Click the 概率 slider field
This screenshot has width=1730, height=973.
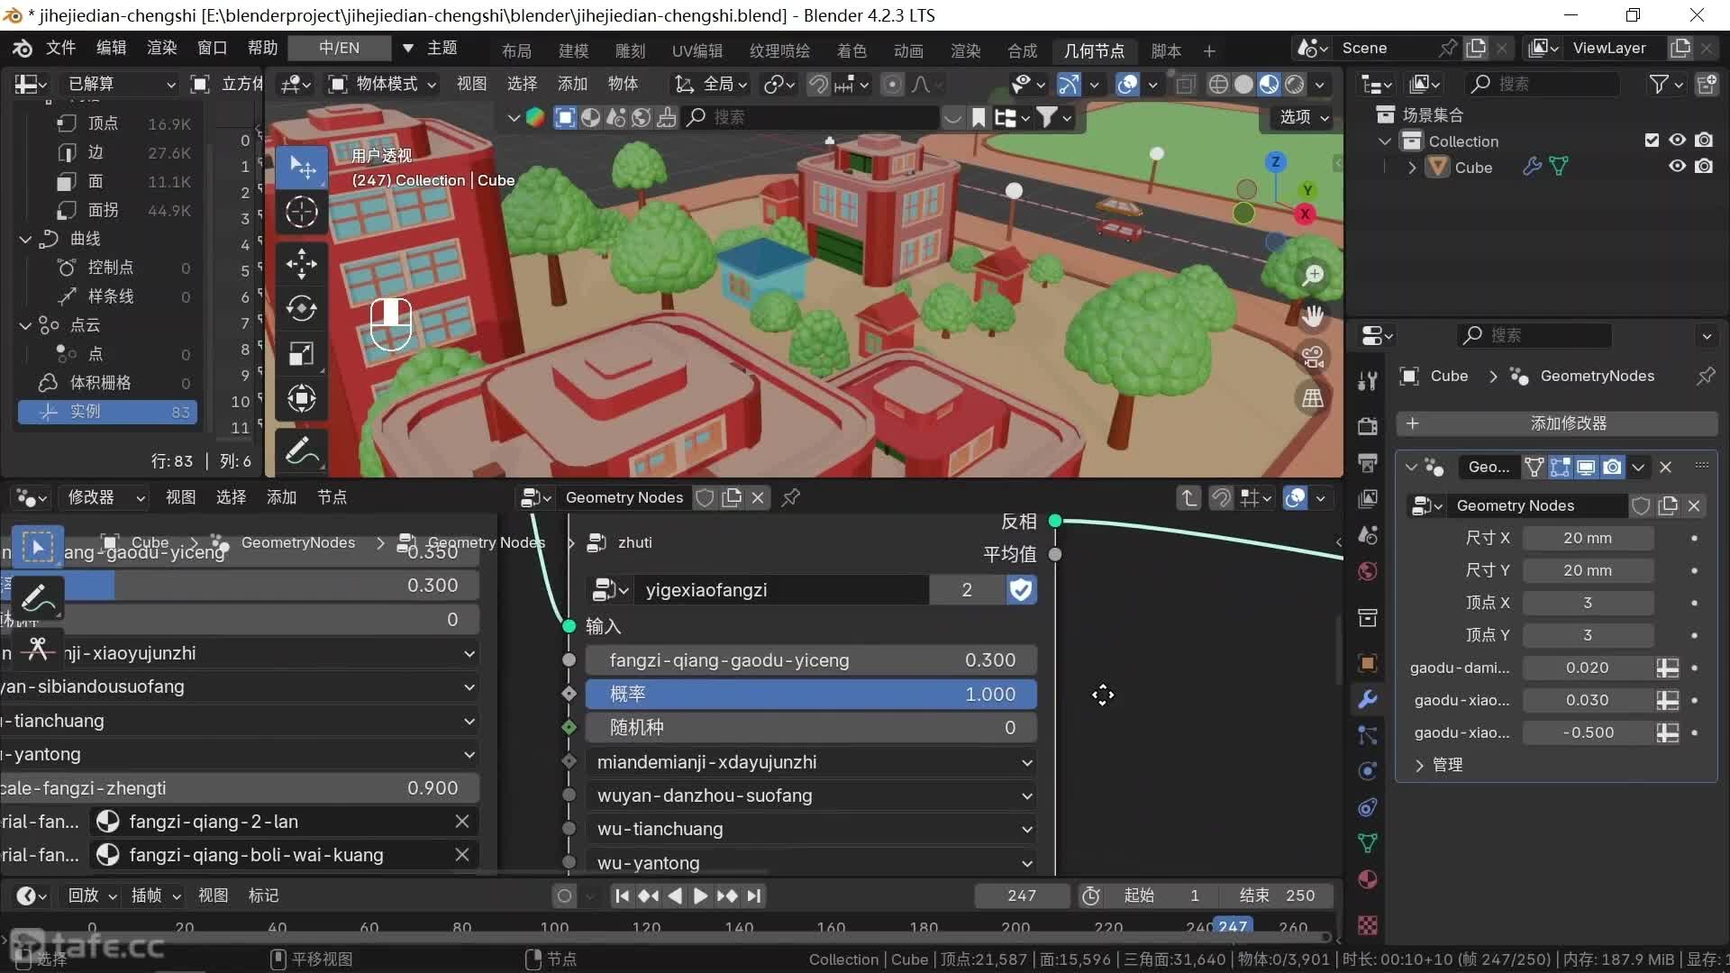811,694
